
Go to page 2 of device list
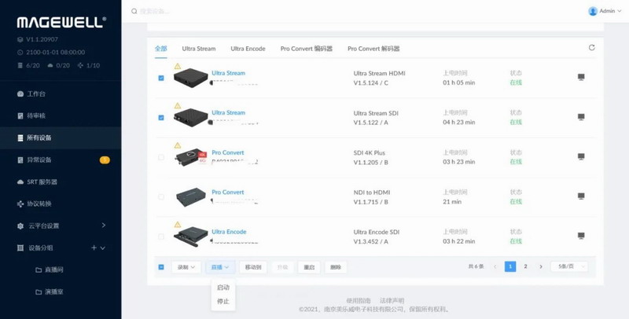pos(525,267)
